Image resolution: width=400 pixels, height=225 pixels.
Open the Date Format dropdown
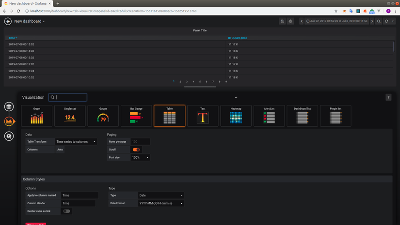[161, 203]
